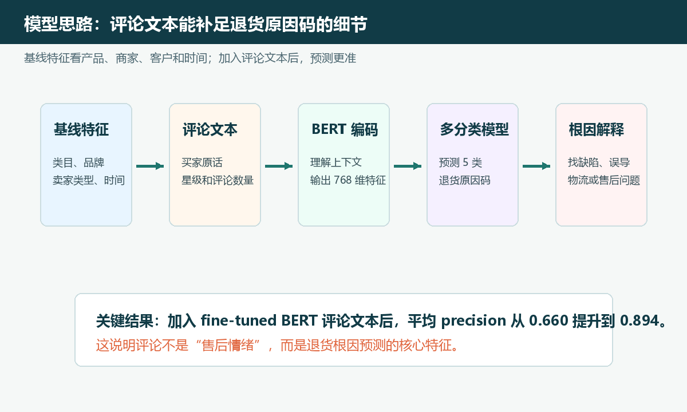Click the arrow between BERT 编码 and 多分类模型
This screenshot has height=412, width=687.
[x=408, y=166]
